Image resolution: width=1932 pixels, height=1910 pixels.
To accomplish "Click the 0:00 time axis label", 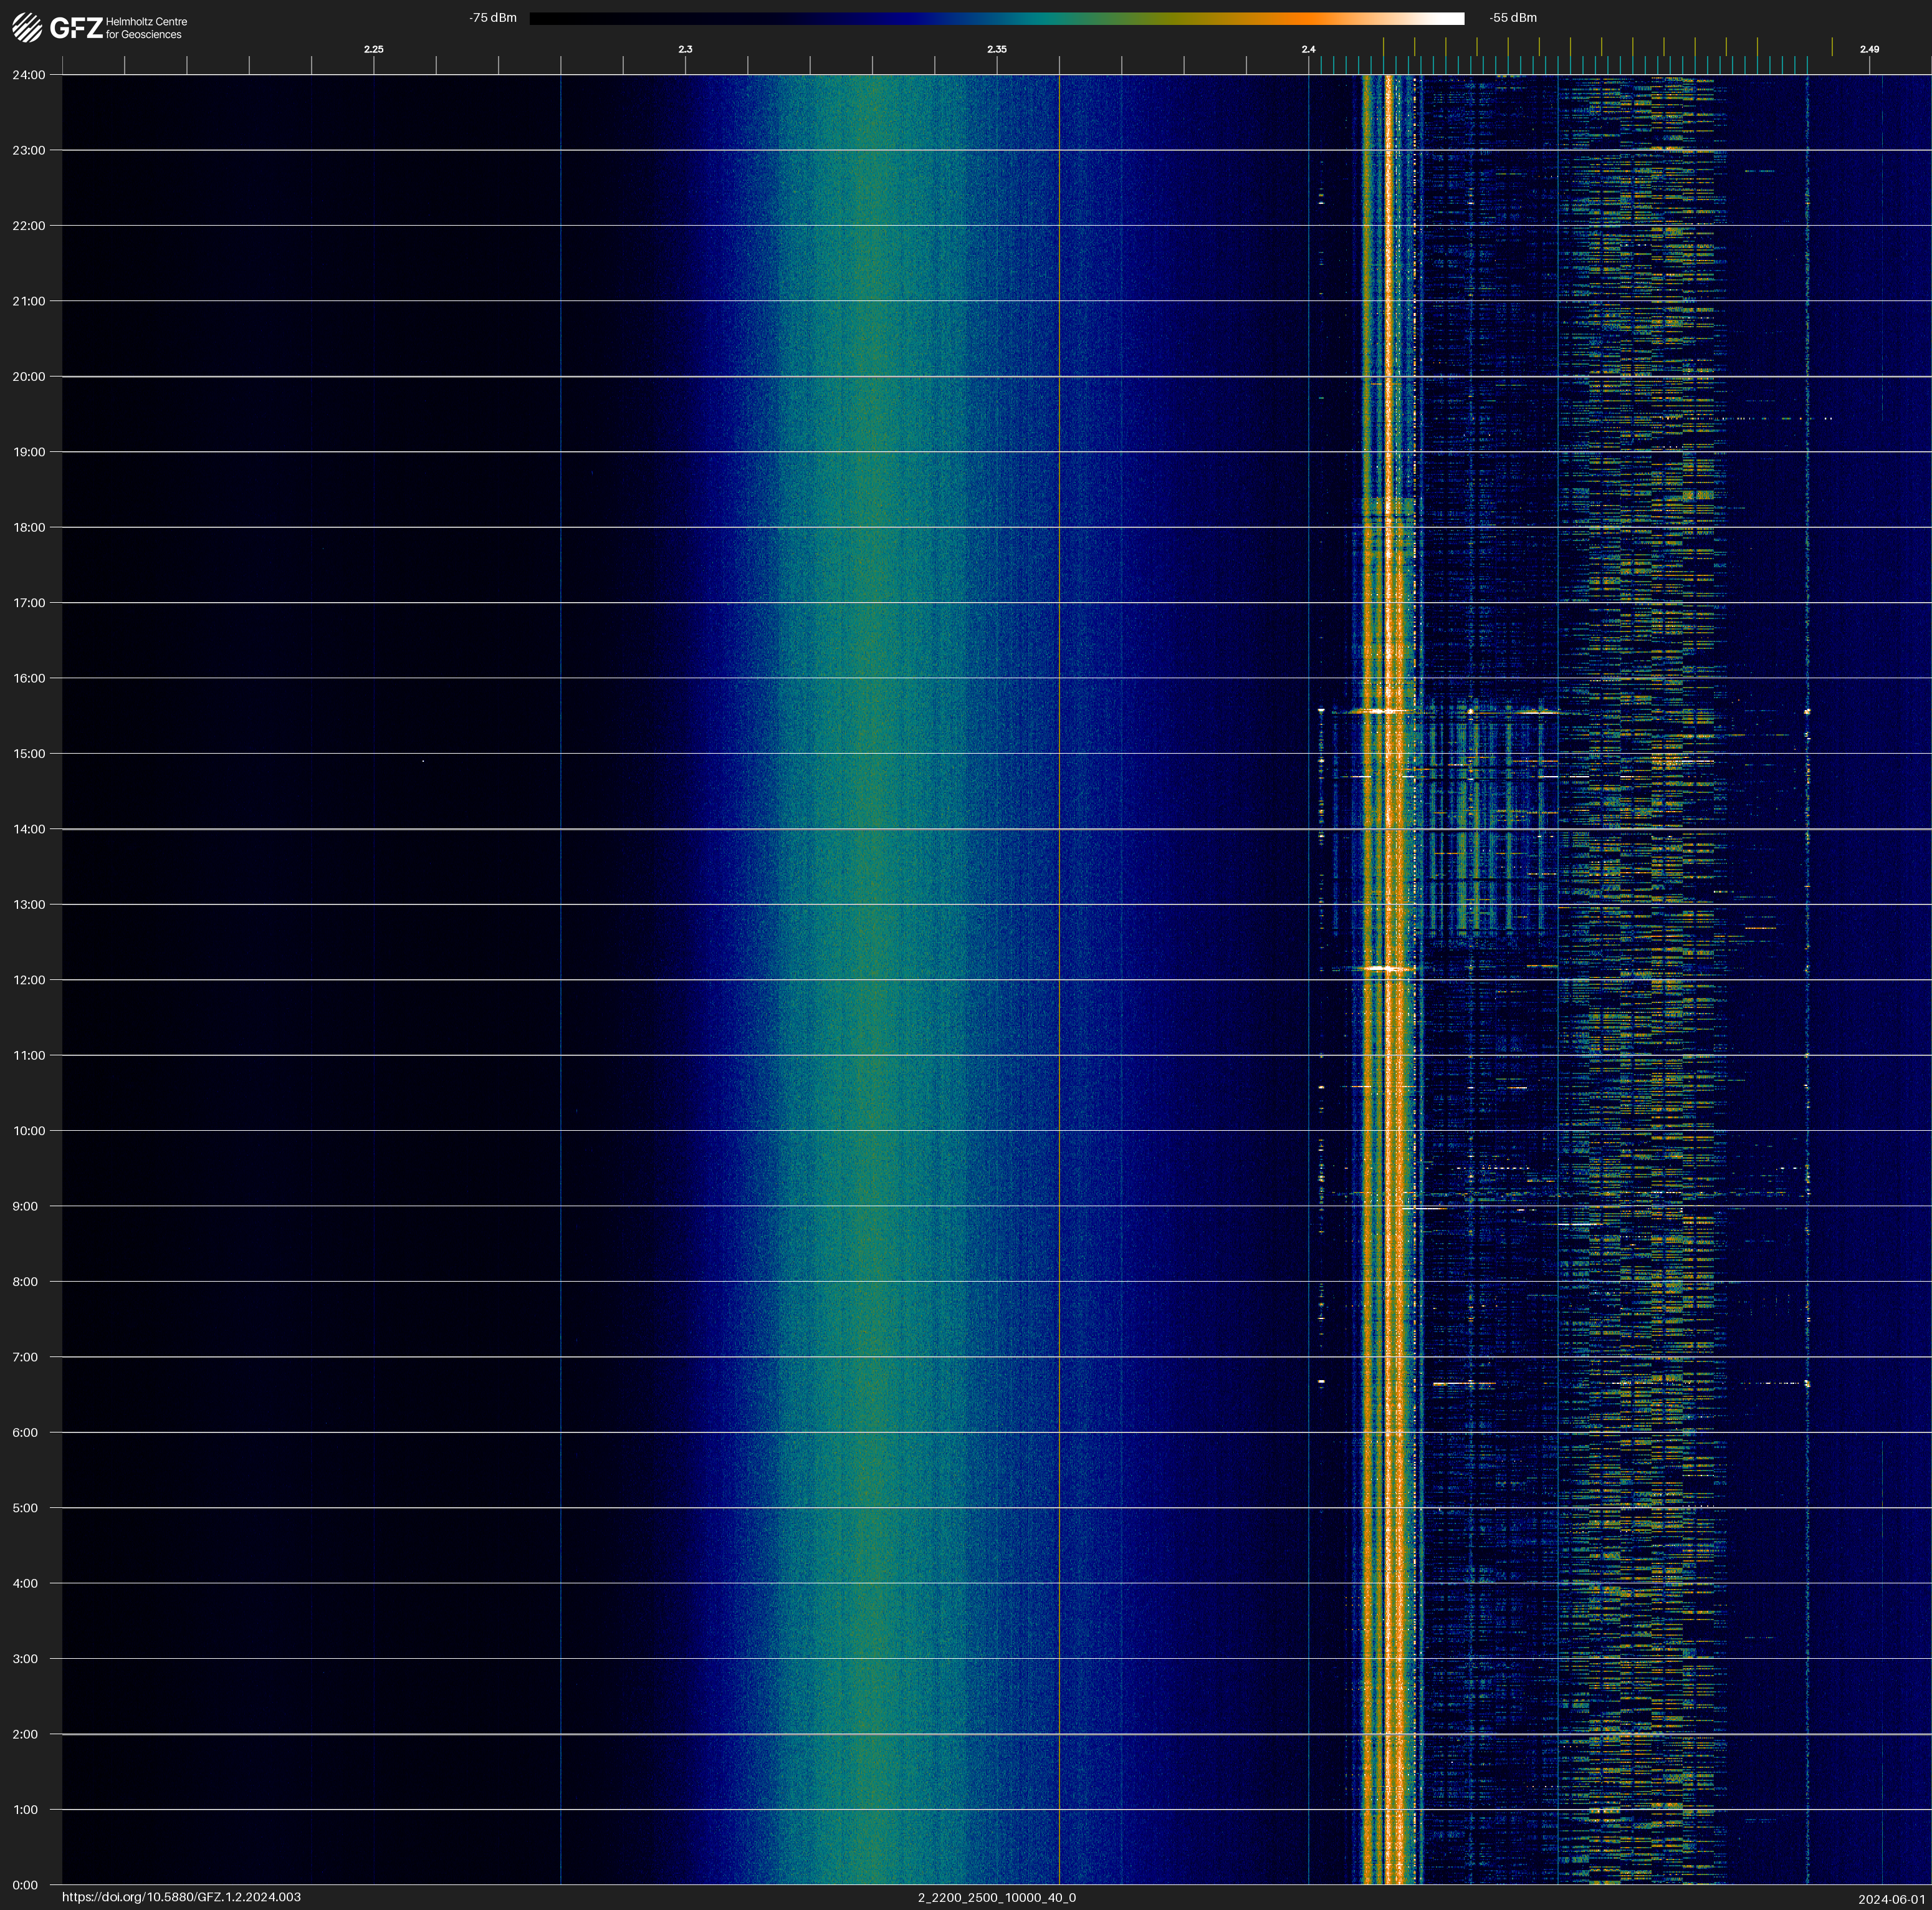I will [25, 1885].
